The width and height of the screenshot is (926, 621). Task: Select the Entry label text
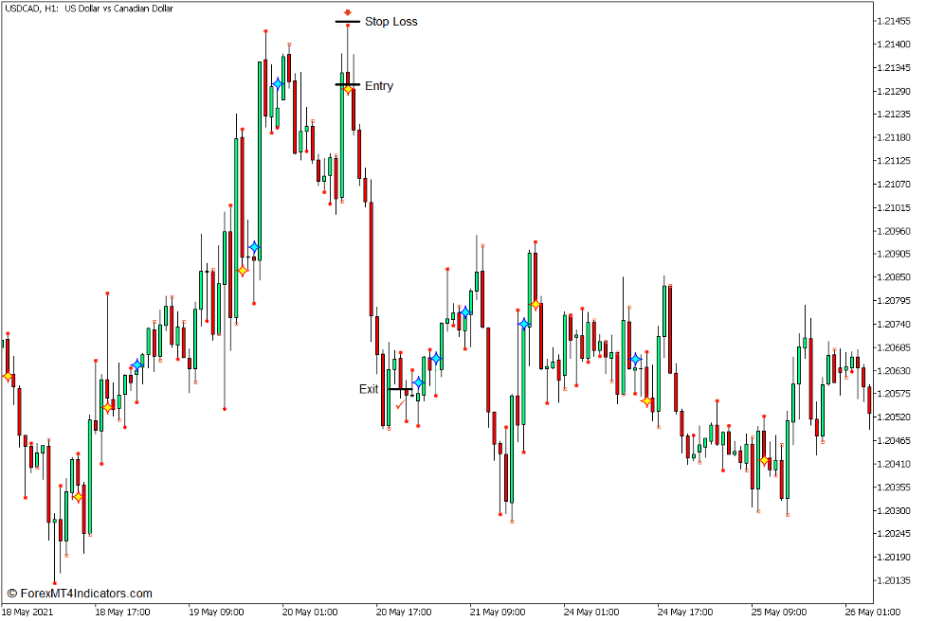[x=378, y=85]
